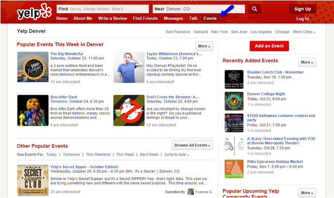Click Frances G. profile avatar
This screenshot has height=198, width=334.
click(191, 192)
